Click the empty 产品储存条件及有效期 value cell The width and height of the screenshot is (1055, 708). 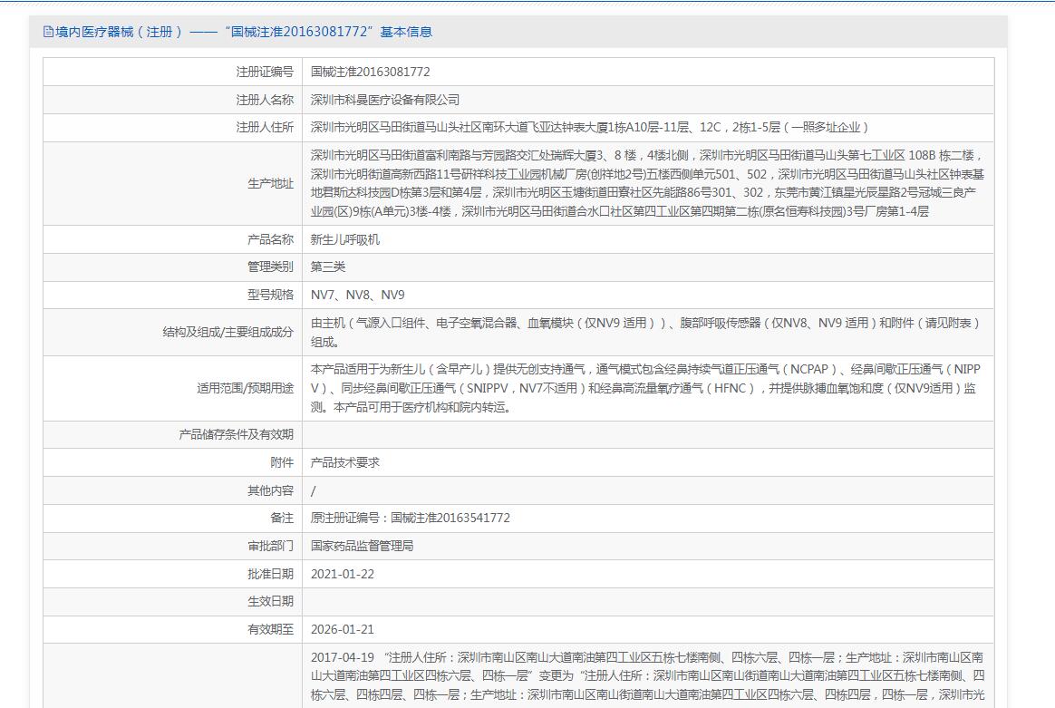click(647, 434)
